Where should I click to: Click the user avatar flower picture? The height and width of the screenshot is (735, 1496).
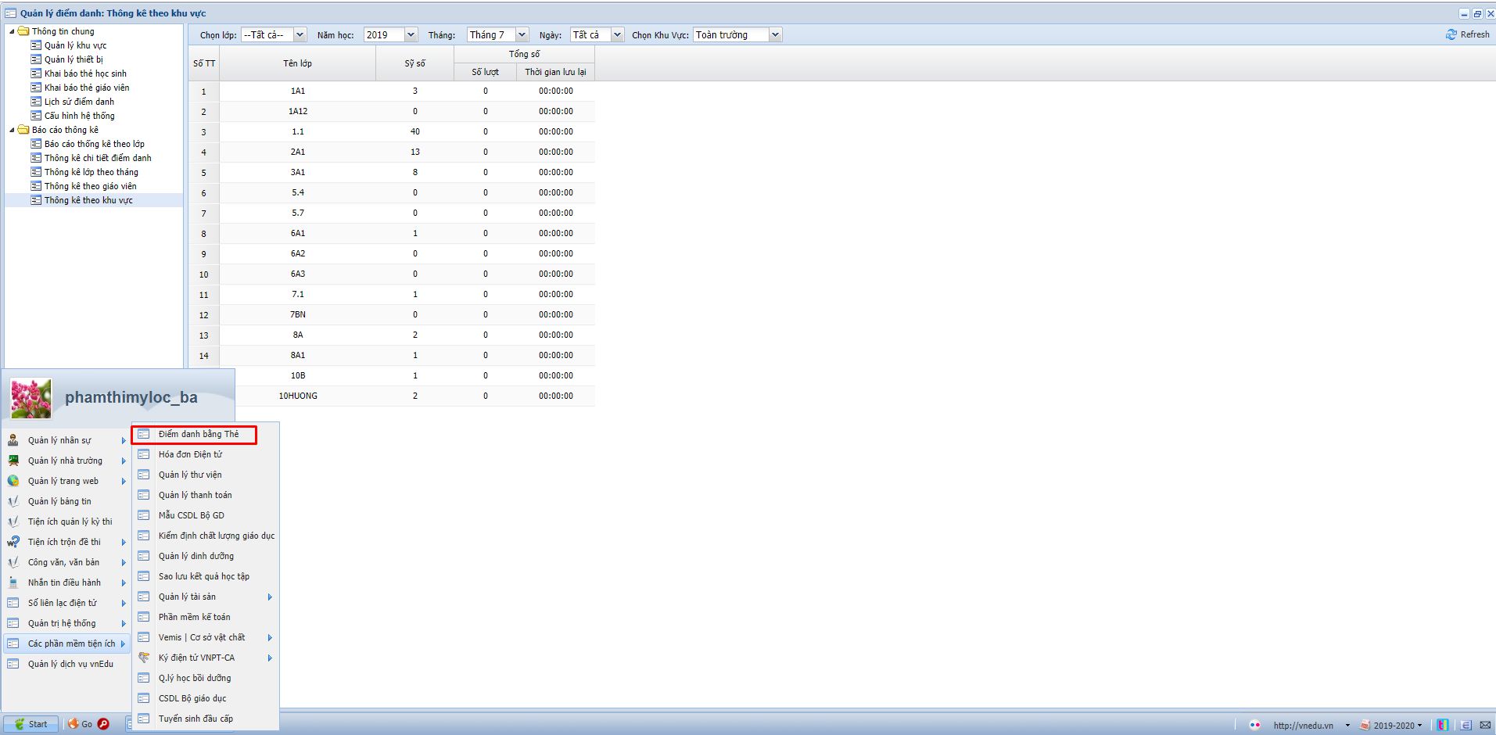coord(31,398)
